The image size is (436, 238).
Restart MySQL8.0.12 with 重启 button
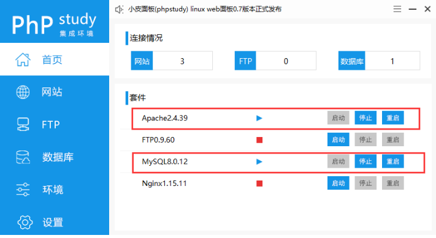(392, 162)
